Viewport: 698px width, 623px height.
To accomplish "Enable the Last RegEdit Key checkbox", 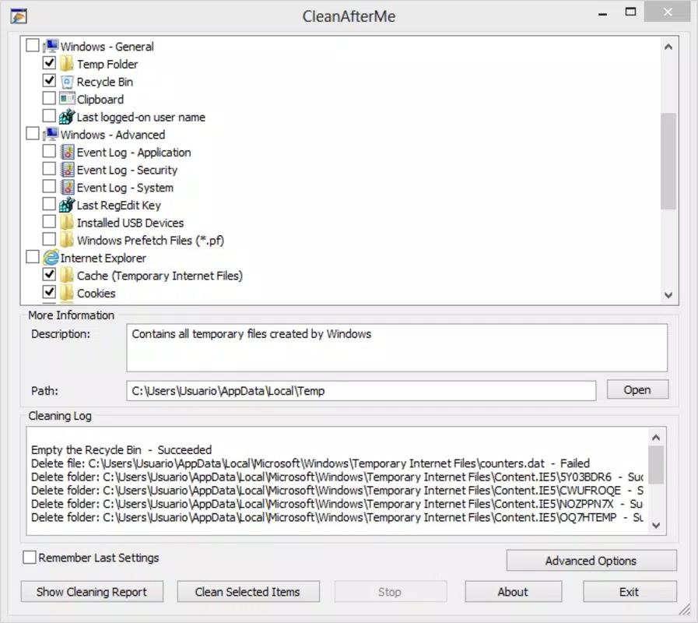I will tap(49, 204).
